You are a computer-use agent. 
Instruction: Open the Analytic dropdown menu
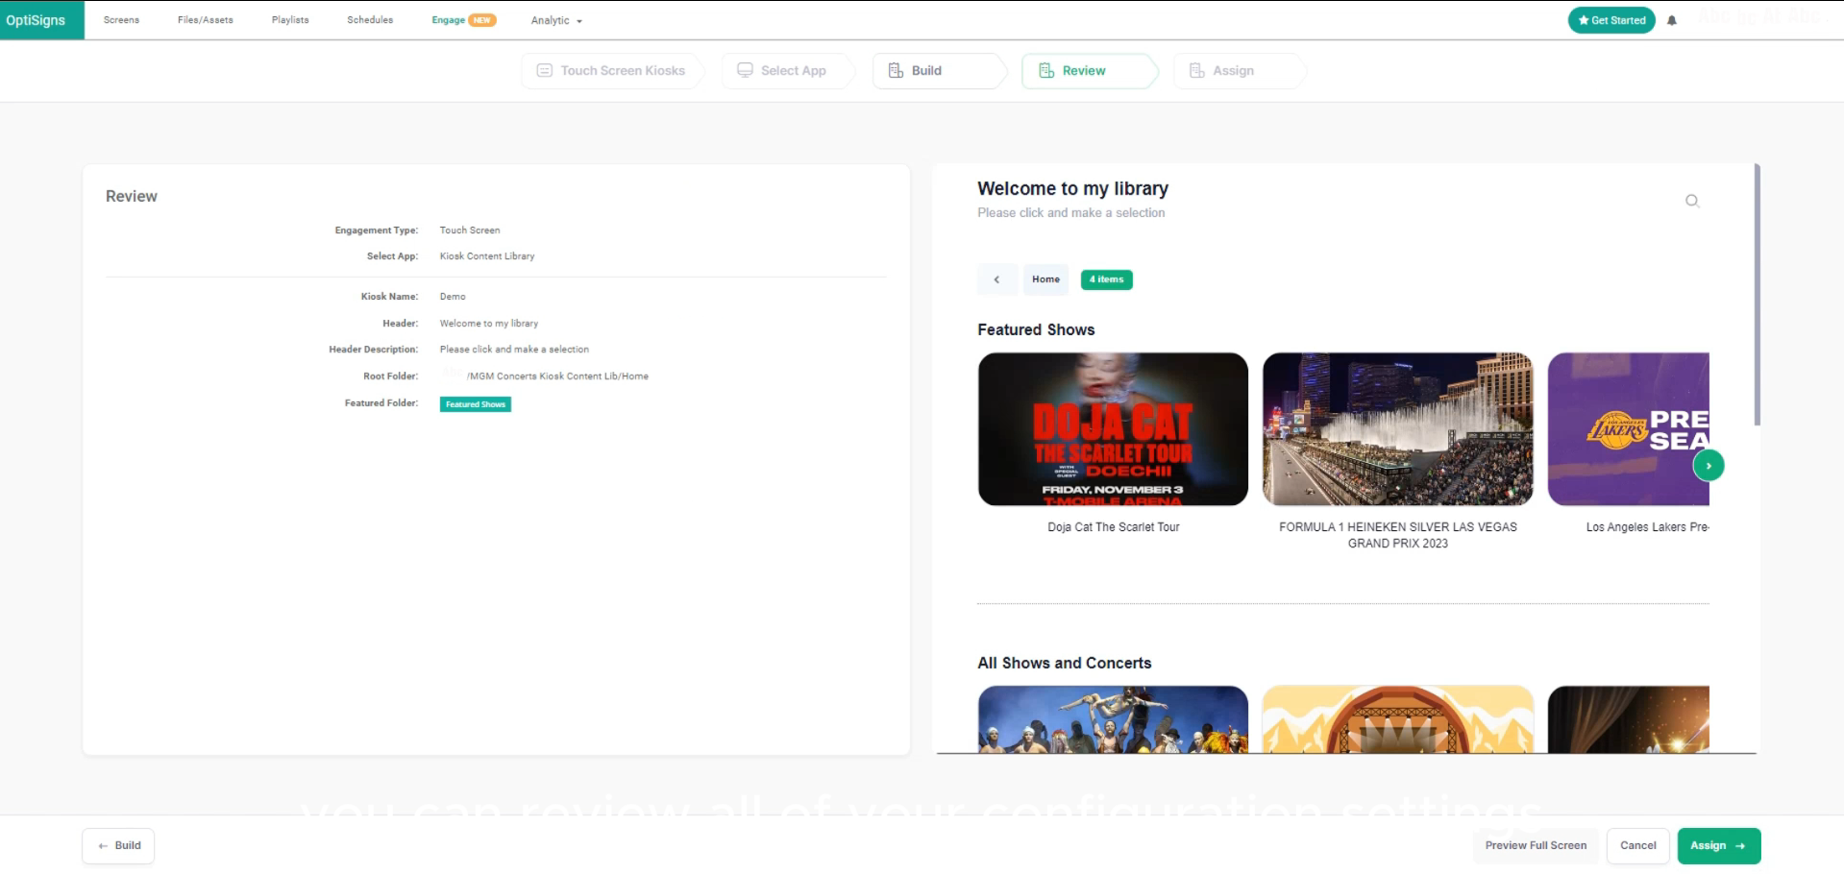tap(556, 20)
